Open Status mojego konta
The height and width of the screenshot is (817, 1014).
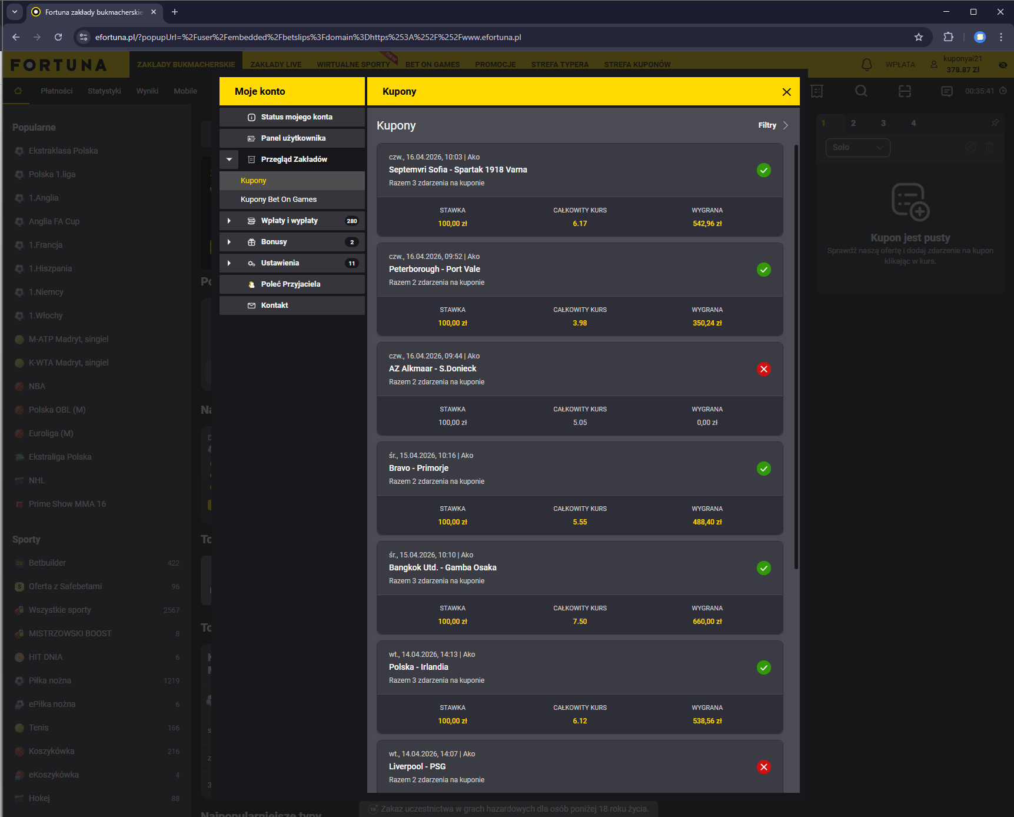point(292,117)
